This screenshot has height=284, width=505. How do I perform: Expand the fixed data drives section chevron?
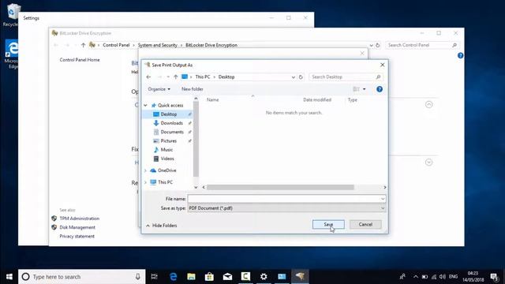pos(428,163)
